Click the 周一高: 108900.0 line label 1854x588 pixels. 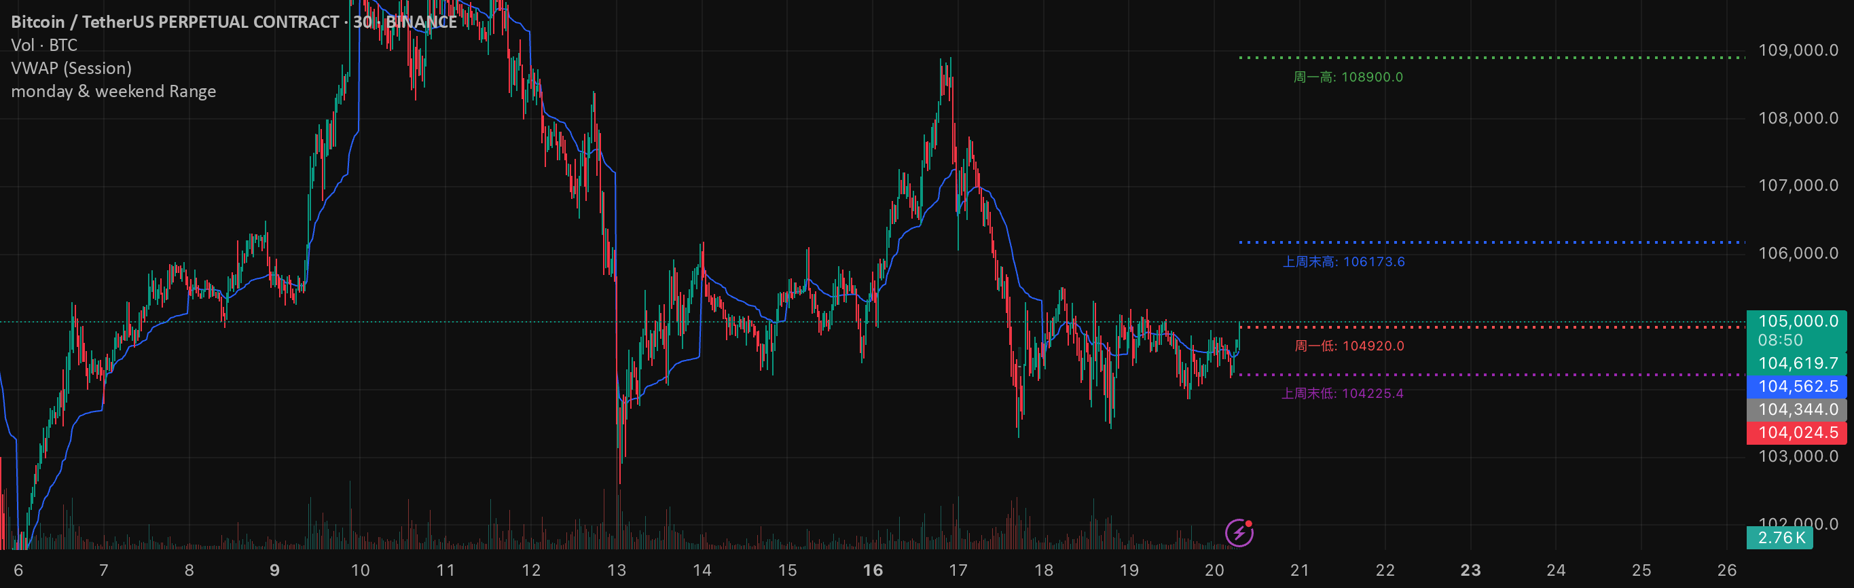[1348, 77]
